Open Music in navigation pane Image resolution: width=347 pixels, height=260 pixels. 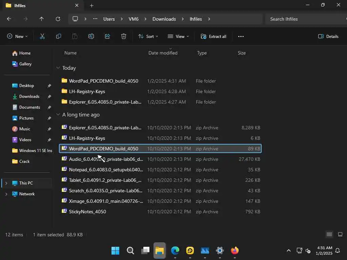(21, 129)
